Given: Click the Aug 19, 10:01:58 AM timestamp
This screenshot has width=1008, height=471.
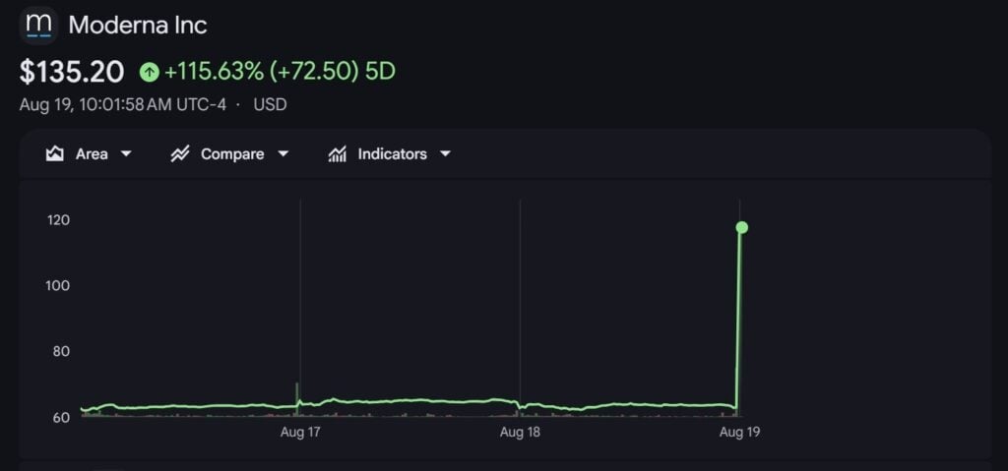Looking at the screenshot, I should coord(123,104).
